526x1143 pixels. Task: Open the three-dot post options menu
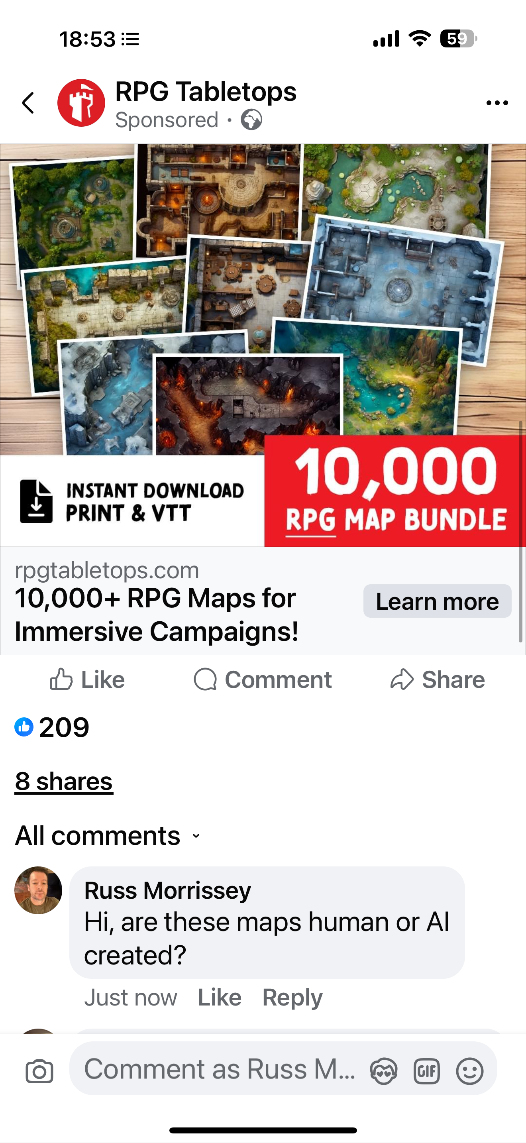click(x=497, y=103)
